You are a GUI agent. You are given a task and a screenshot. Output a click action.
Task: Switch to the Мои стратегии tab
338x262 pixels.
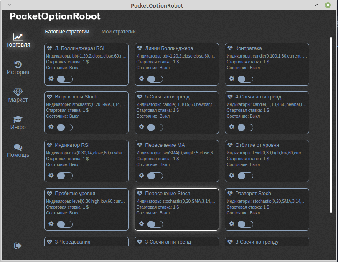click(x=119, y=32)
